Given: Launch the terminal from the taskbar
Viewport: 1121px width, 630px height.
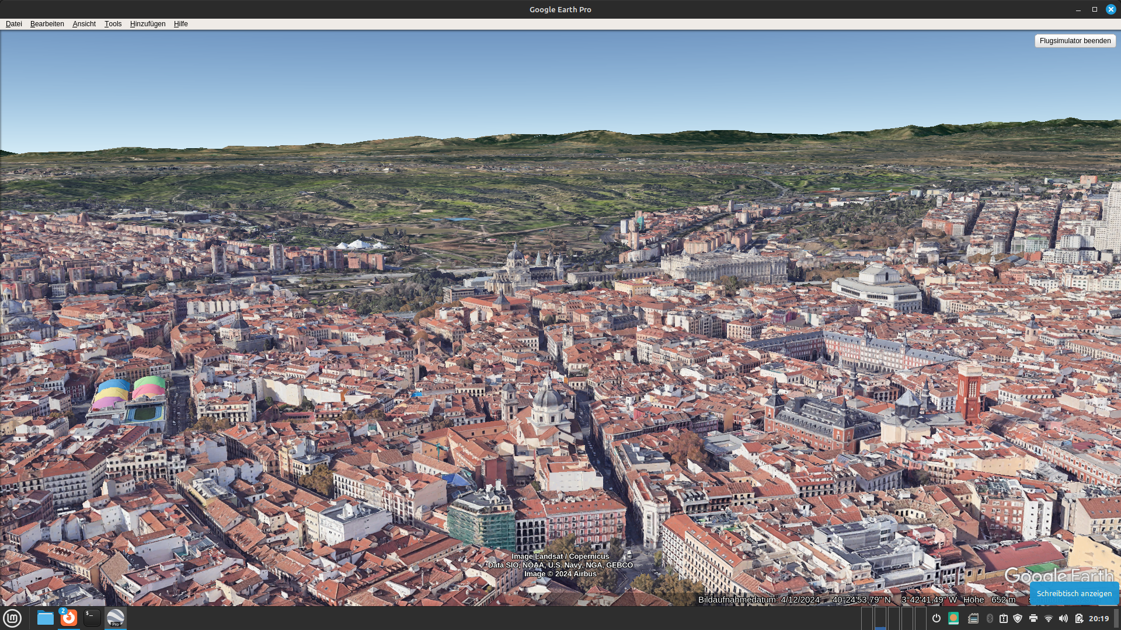Looking at the screenshot, I should (x=92, y=618).
